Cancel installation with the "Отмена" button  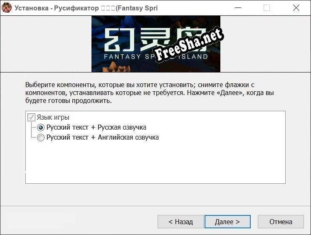[281, 222]
